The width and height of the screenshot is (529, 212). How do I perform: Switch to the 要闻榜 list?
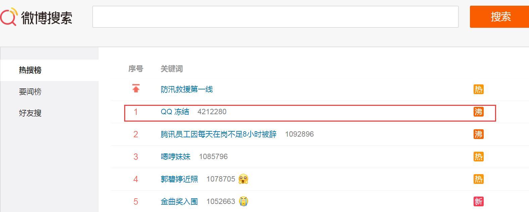click(30, 92)
